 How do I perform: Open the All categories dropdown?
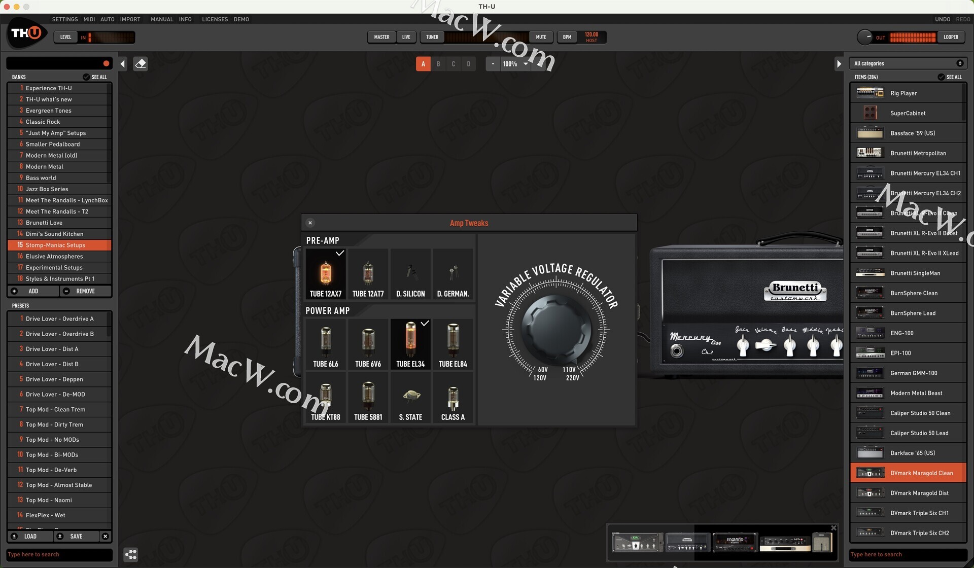(908, 63)
